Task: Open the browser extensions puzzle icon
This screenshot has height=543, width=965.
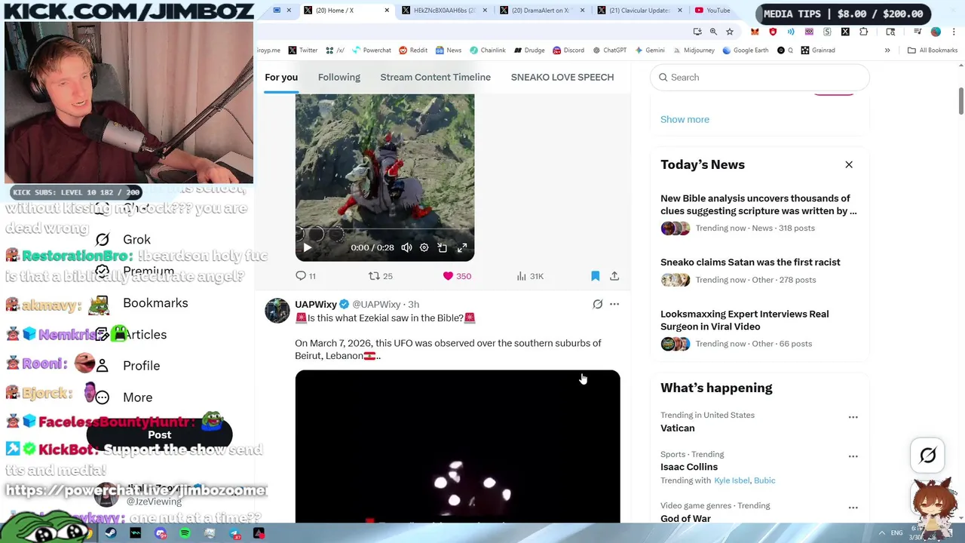Action: click(864, 32)
